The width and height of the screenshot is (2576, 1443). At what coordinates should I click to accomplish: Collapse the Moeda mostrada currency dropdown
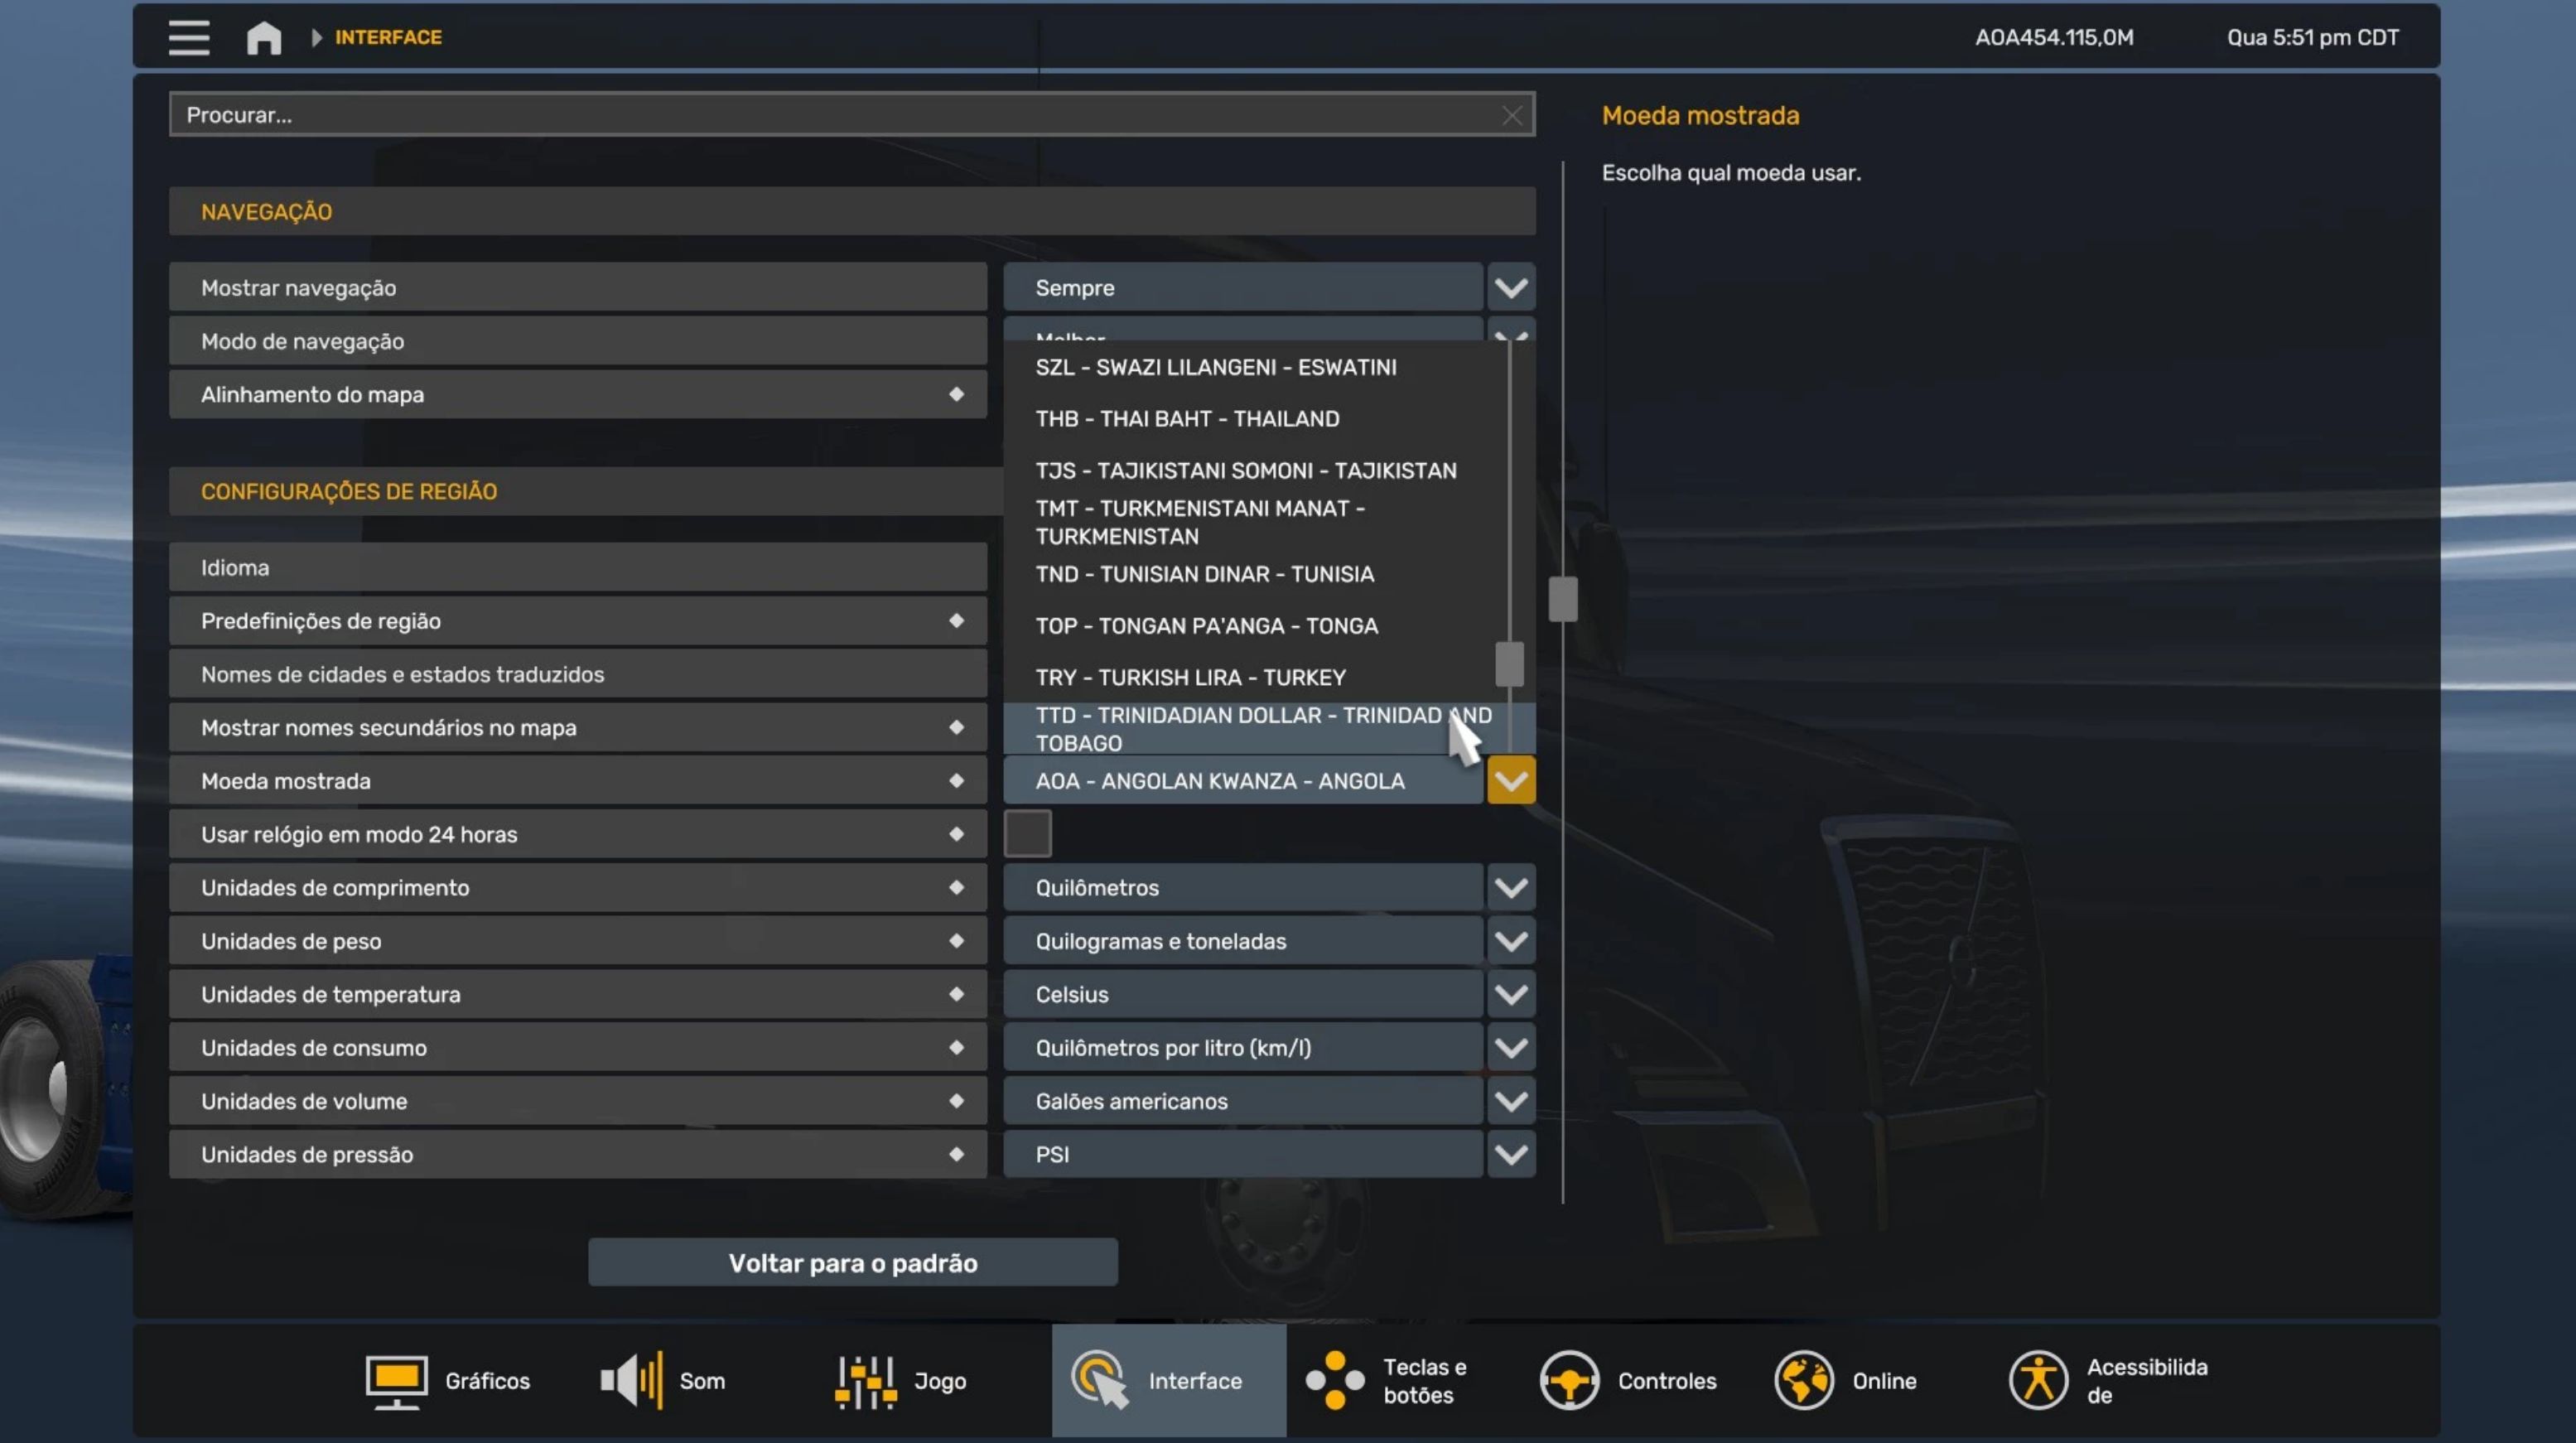pyautogui.click(x=1510, y=781)
